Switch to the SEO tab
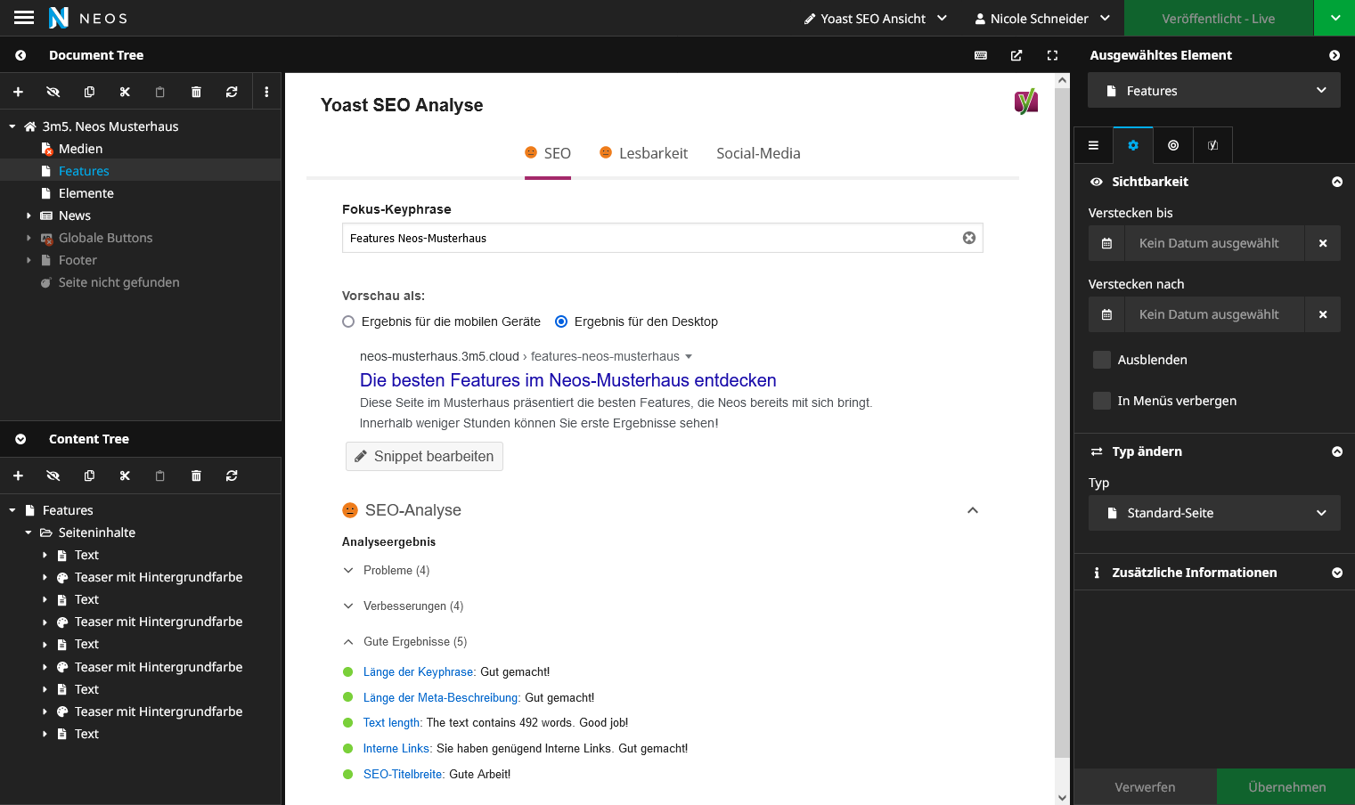Screen dimensions: 1355x805 548,153
